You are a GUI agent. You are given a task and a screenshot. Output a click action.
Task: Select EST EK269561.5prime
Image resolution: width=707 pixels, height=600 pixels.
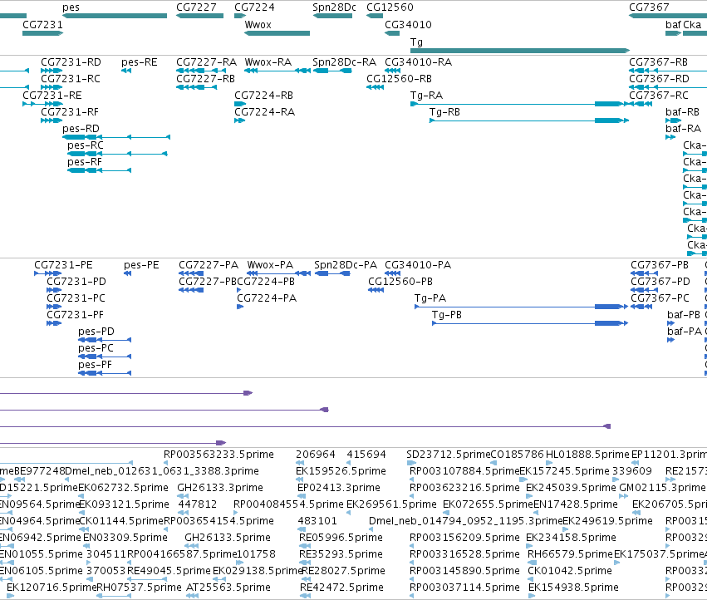[391, 504]
